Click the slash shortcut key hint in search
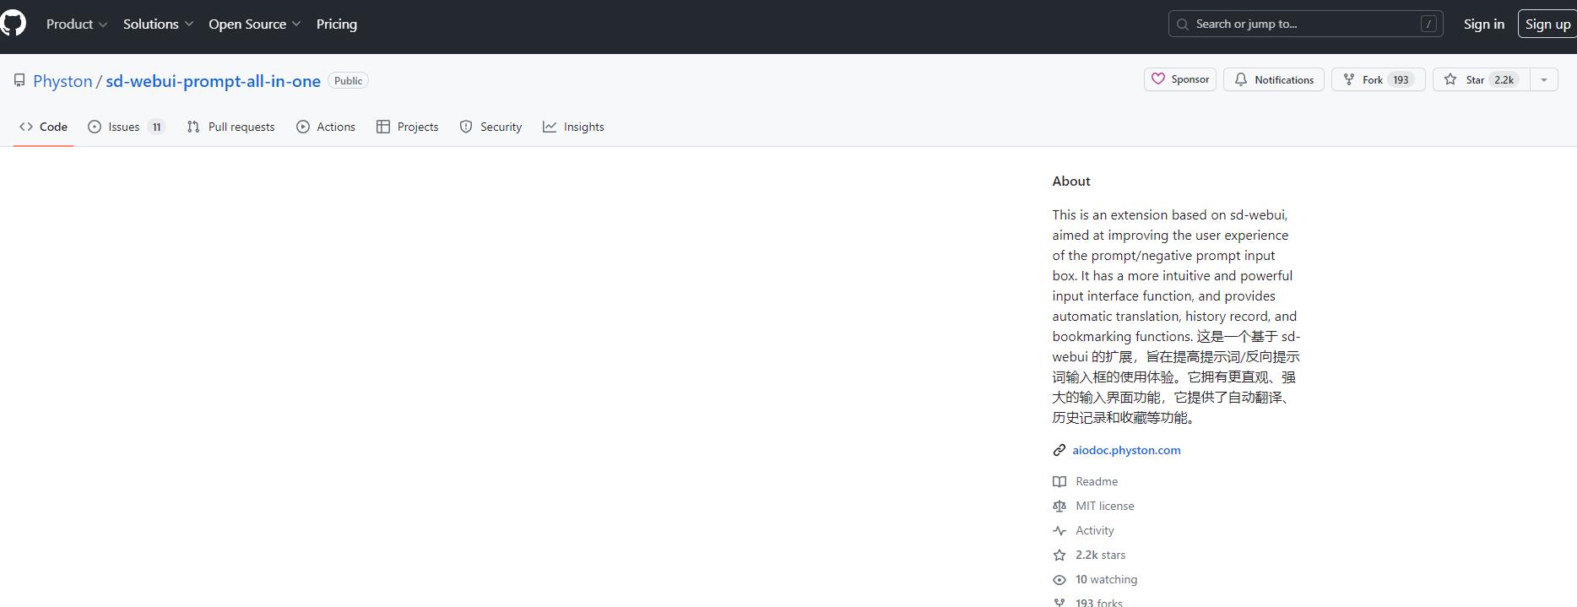This screenshot has width=1577, height=607. coord(1428,24)
